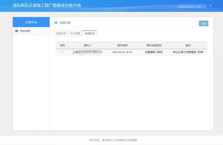Viewport: 223px width, 145px height.
Task: Select 我的申报 in the sidebar
Action: [x=25, y=31]
